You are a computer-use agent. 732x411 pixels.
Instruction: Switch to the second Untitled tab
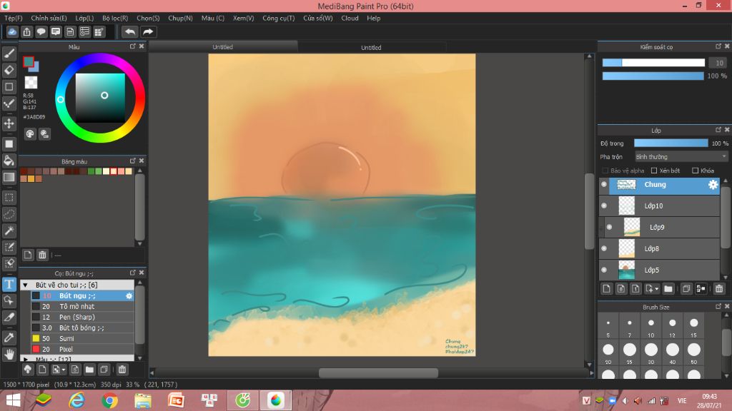(x=371, y=48)
